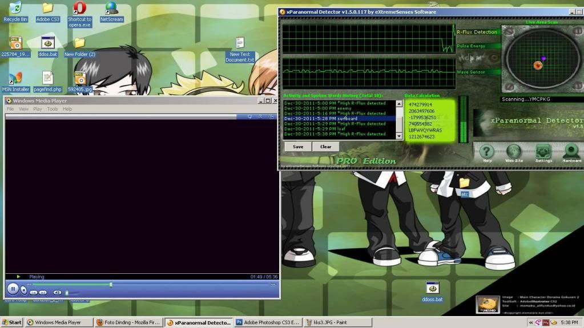
Task: Click the Media Player volume slider handle
Action: tap(67, 293)
